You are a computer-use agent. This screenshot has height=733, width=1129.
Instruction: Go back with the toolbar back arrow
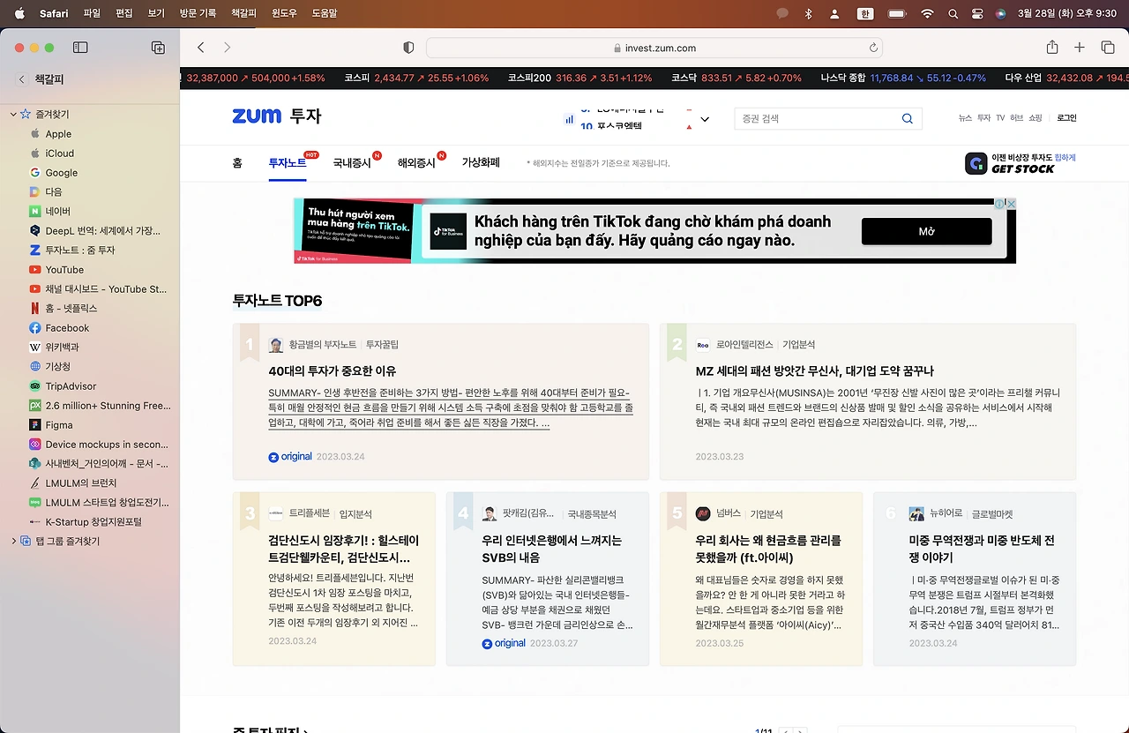[201, 48]
